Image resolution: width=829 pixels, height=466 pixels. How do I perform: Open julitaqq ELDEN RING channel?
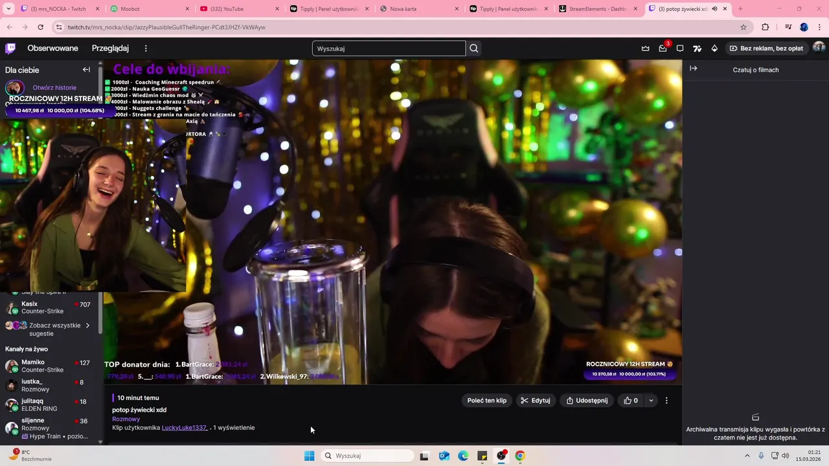coord(49,405)
